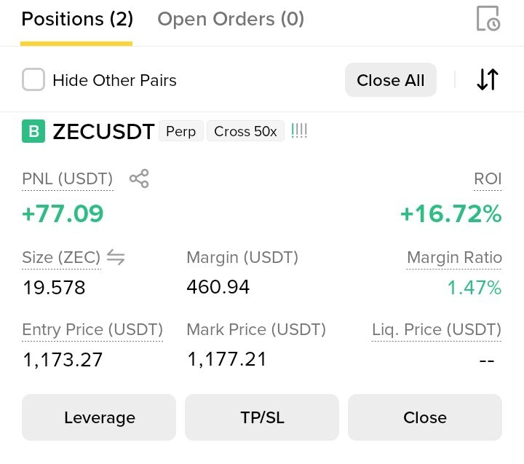
Task: Share PNL via the share icon
Action: (x=139, y=178)
